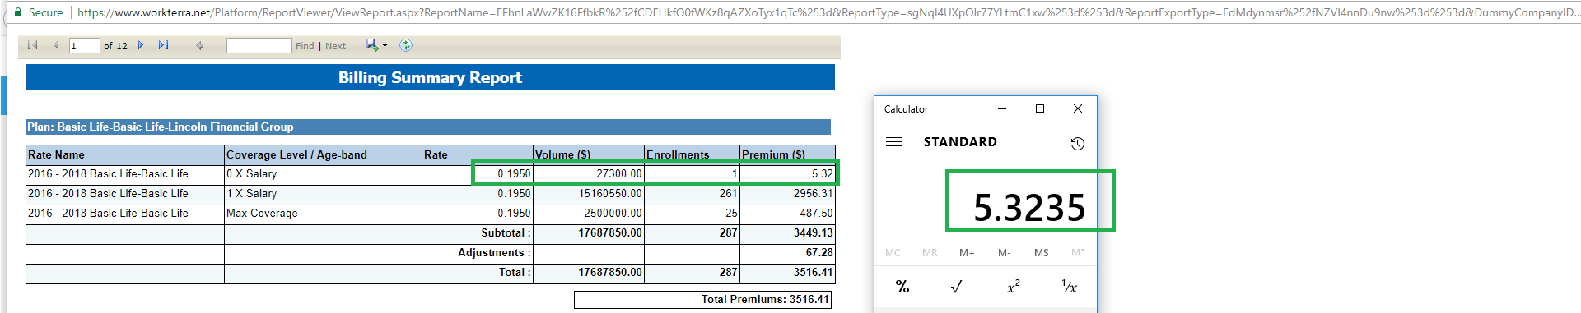Click the percent key in Calculator

tap(902, 287)
